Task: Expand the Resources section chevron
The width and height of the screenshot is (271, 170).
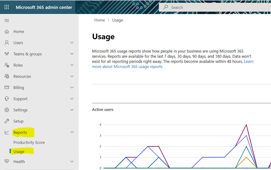Action: pyautogui.click(x=72, y=76)
